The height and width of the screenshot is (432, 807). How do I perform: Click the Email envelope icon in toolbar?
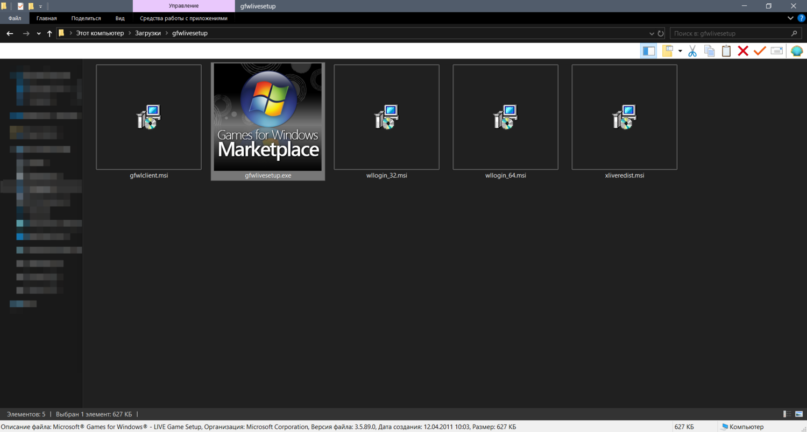[776, 51]
